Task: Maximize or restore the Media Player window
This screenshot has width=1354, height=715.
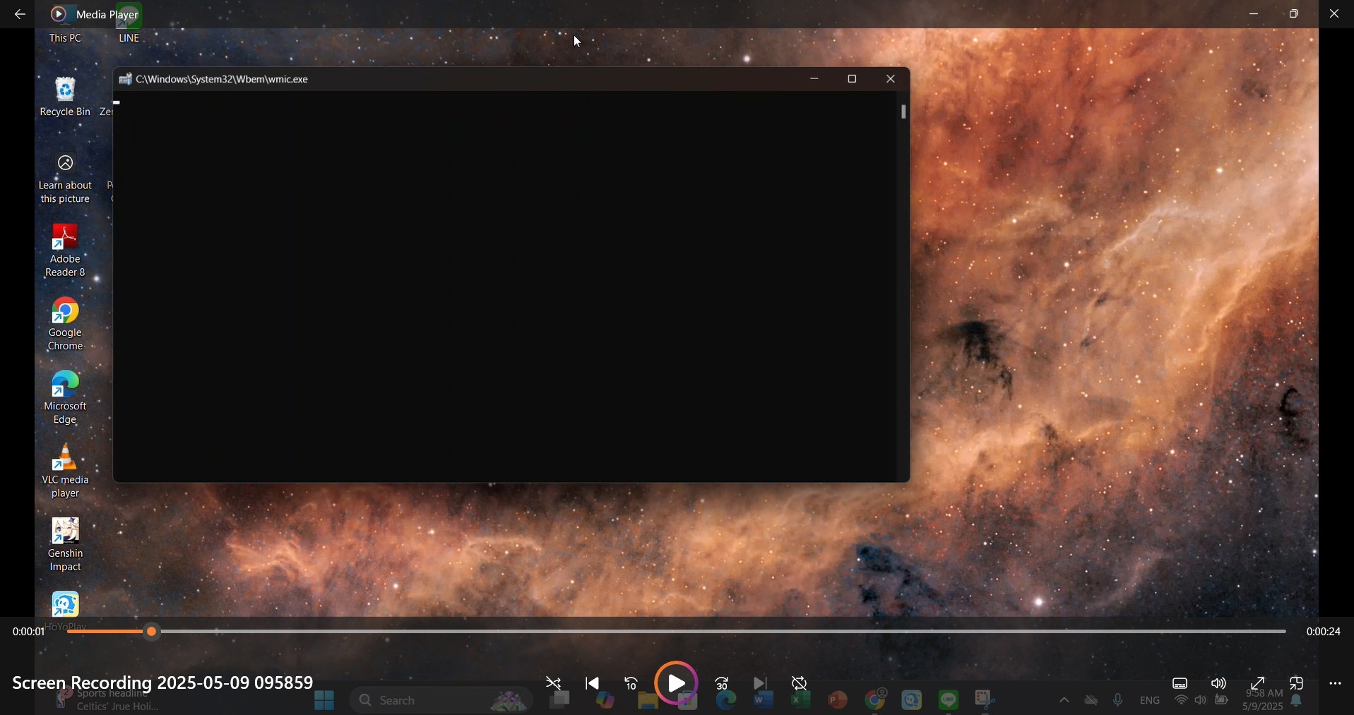Action: coord(1295,14)
